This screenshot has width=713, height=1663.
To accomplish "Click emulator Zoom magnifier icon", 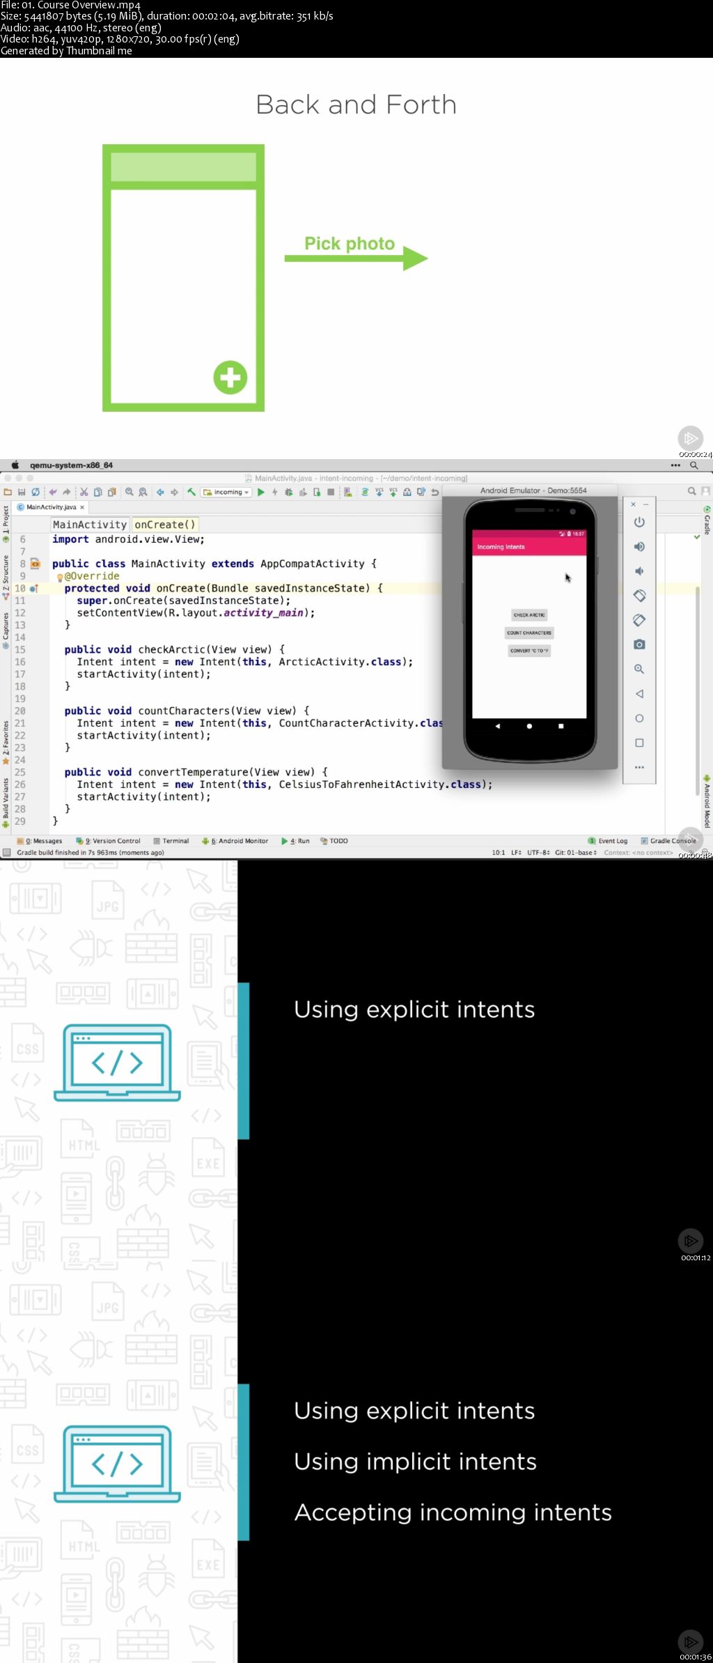I will coord(639,669).
